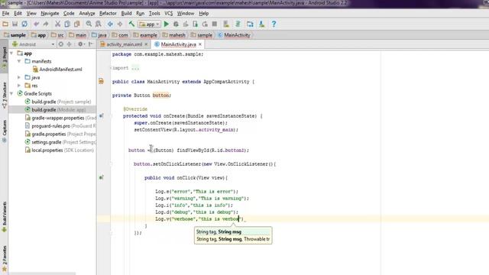Toggle the Build Variants side tab

(x=5, y=217)
